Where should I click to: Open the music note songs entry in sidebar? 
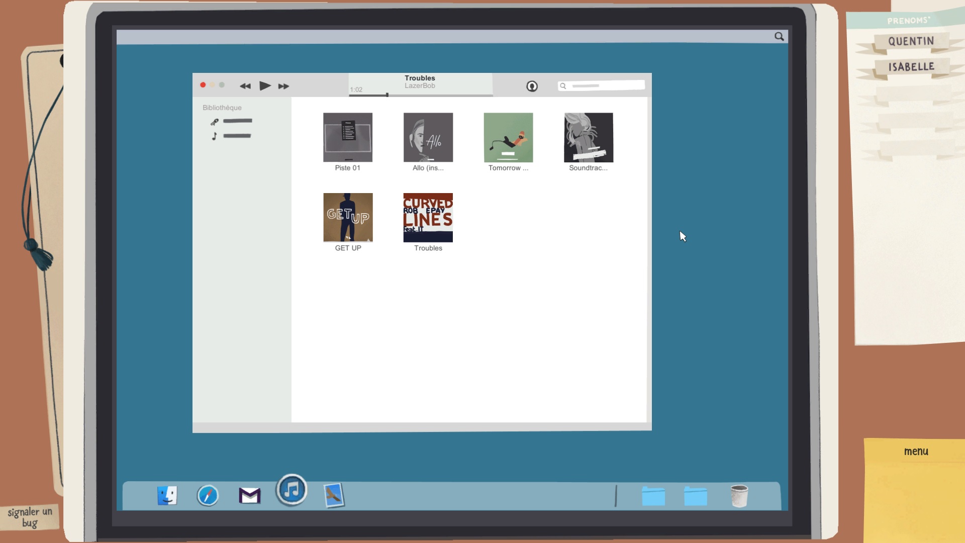tap(231, 136)
